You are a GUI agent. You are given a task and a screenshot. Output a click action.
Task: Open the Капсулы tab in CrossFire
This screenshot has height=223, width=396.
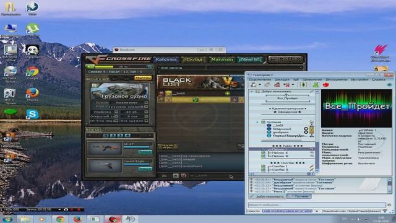tap(166, 59)
